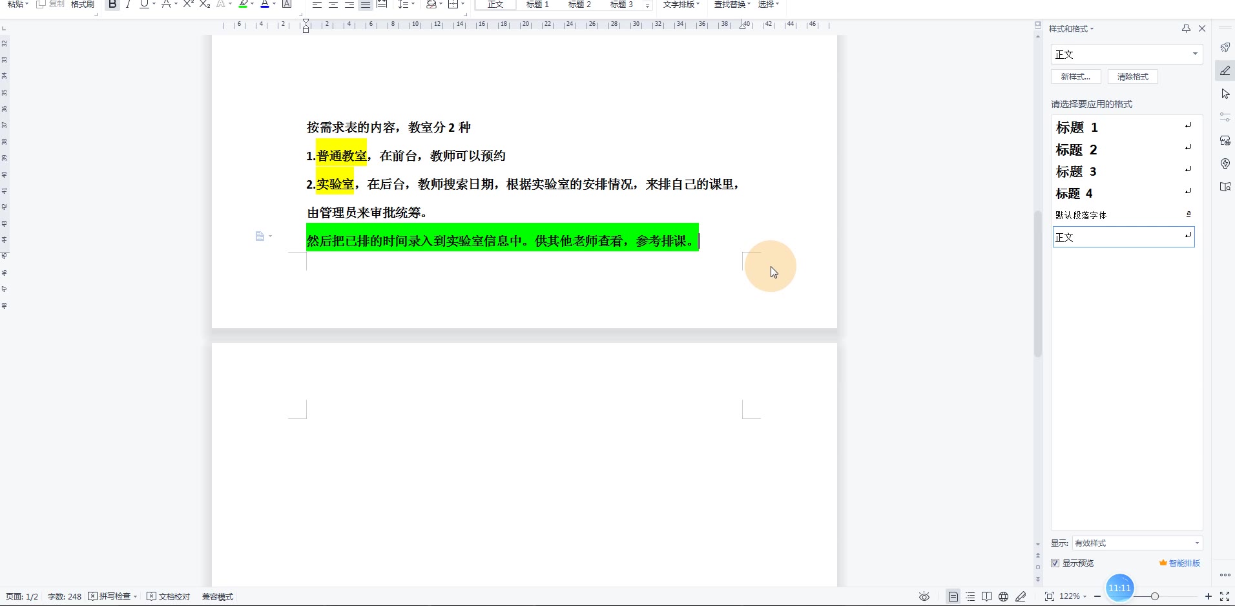Apply paragraph shading

pos(431,4)
